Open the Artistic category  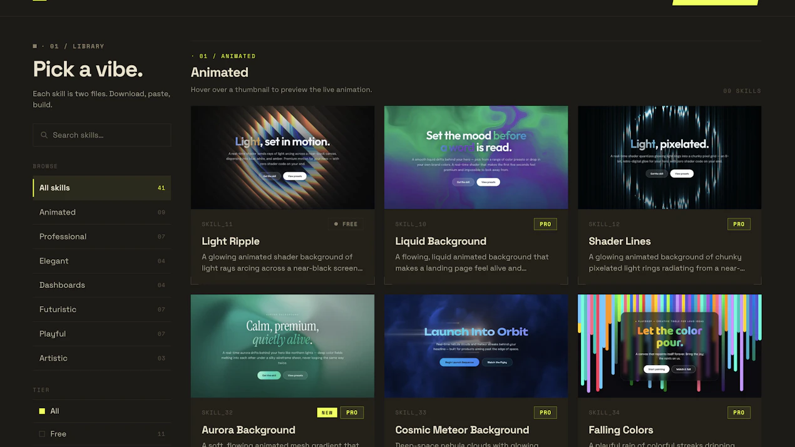(101, 358)
